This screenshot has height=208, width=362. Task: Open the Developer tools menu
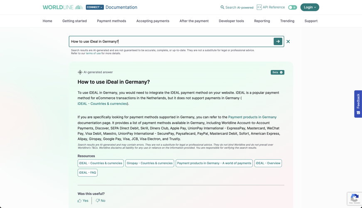231,21
